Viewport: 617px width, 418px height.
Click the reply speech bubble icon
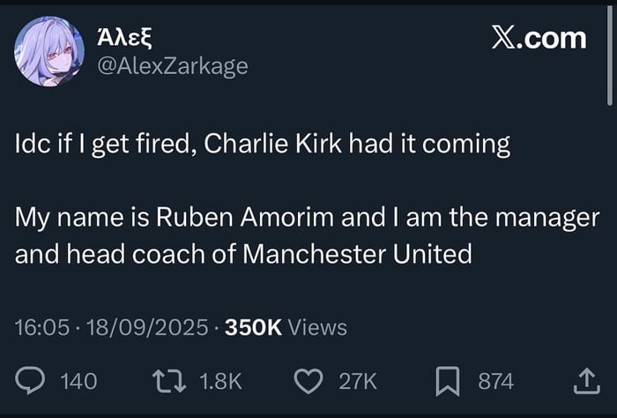tap(31, 381)
